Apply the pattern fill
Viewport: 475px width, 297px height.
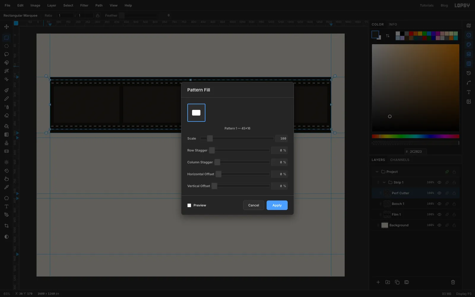(x=277, y=205)
